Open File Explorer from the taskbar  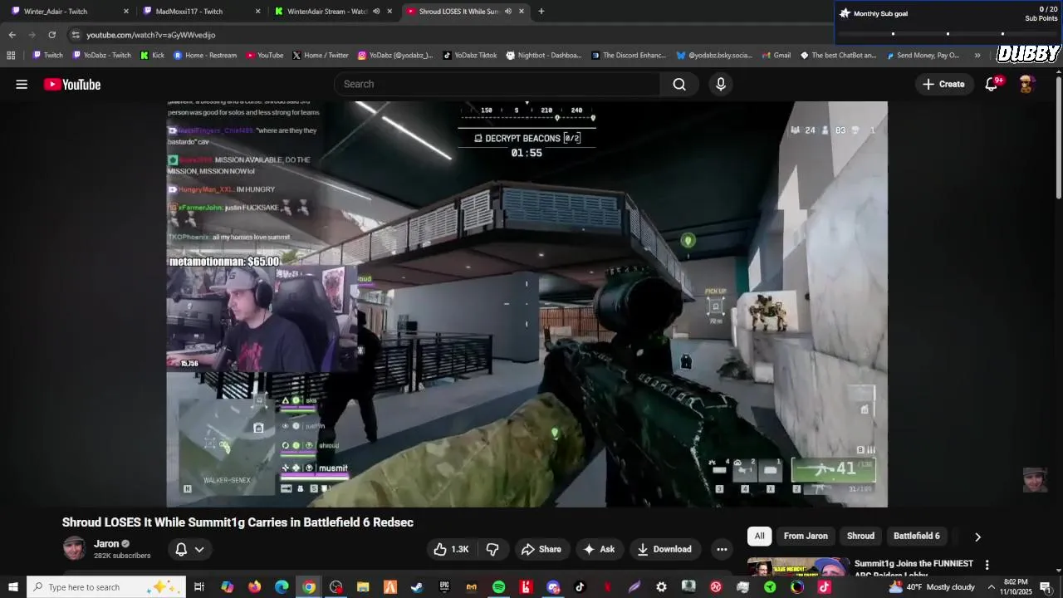coord(363,587)
